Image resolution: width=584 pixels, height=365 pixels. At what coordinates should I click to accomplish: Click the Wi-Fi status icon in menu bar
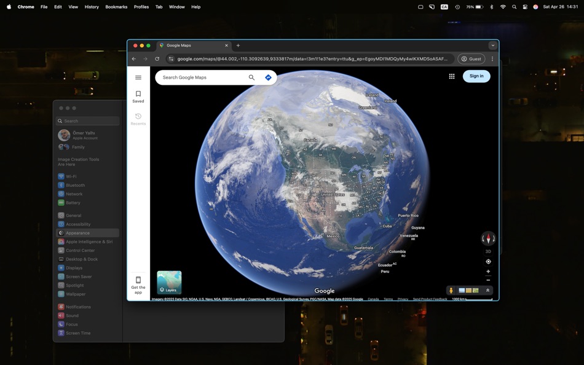(503, 7)
